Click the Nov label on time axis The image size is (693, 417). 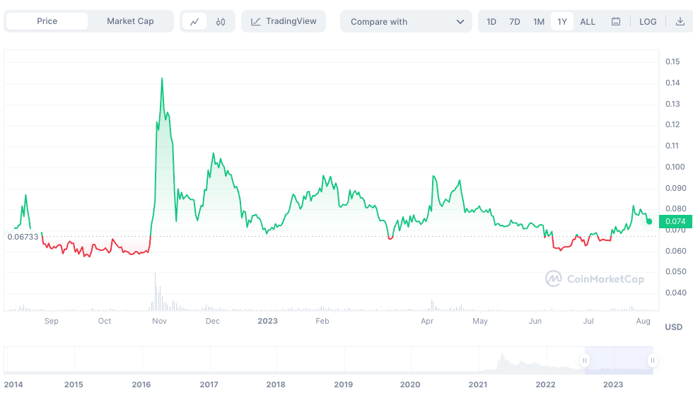[x=160, y=321]
